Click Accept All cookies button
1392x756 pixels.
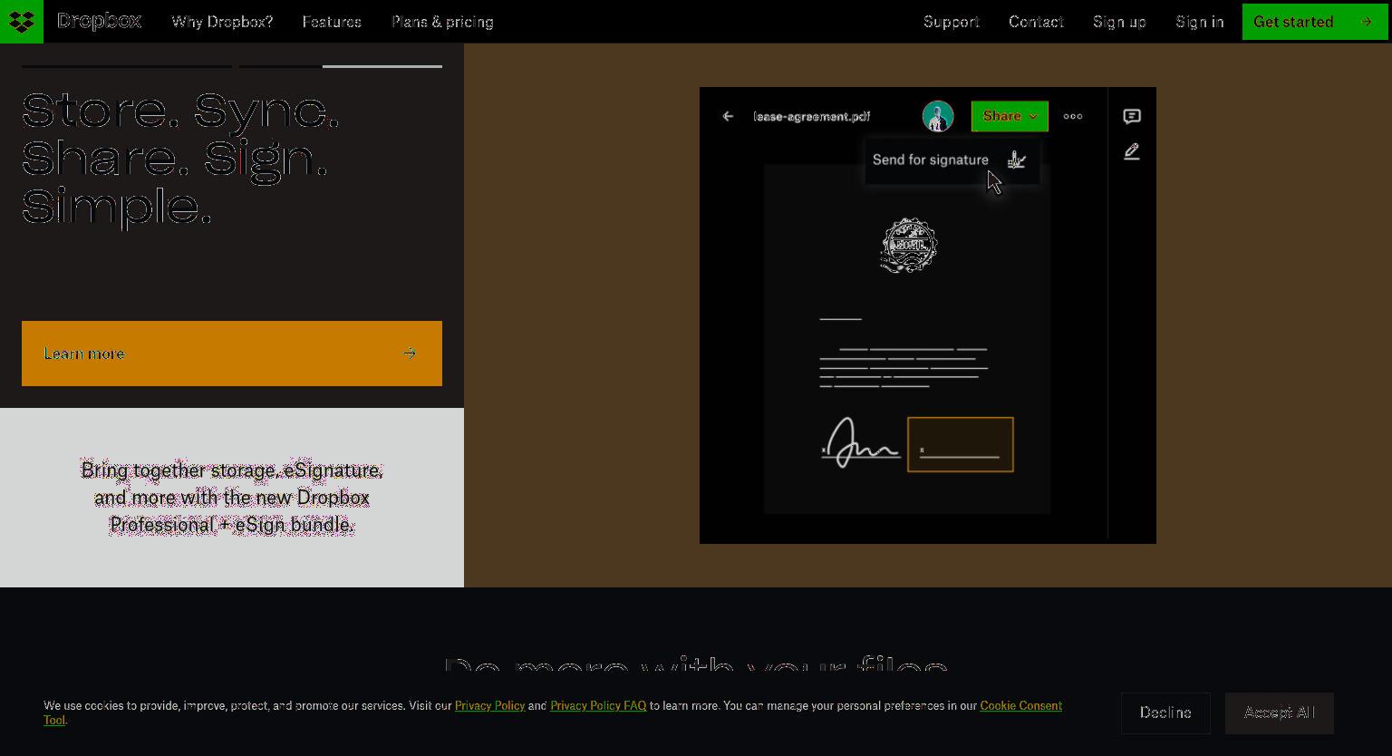coord(1280,713)
